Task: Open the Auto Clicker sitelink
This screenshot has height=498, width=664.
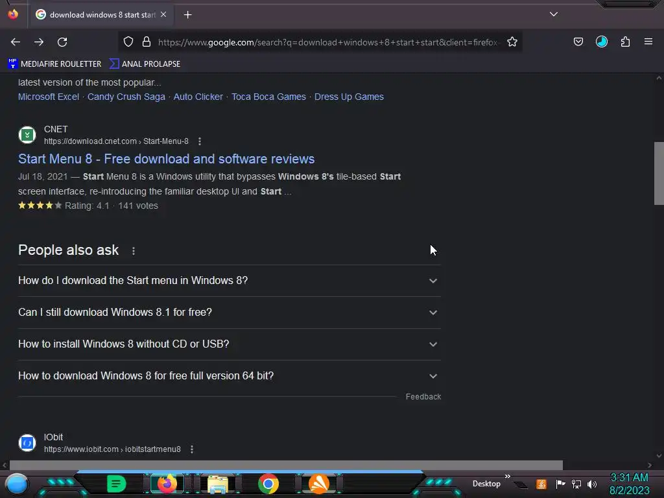Action: click(x=198, y=97)
